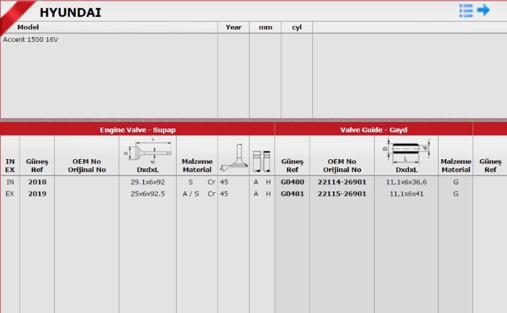Click Engine Valve Güneş Ref column header
The image size is (507, 313).
(37, 166)
